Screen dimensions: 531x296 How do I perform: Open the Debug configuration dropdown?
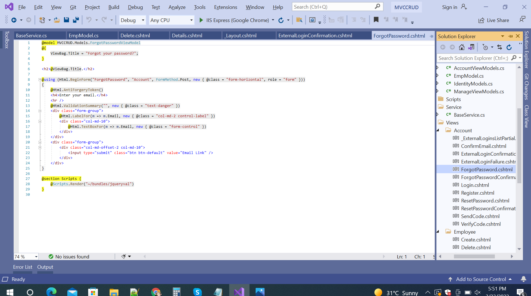click(x=132, y=20)
